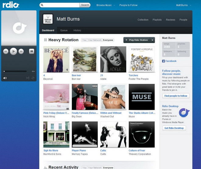Open the Reviews section
The height and width of the screenshot is (169, 201).
pos(171,20)
